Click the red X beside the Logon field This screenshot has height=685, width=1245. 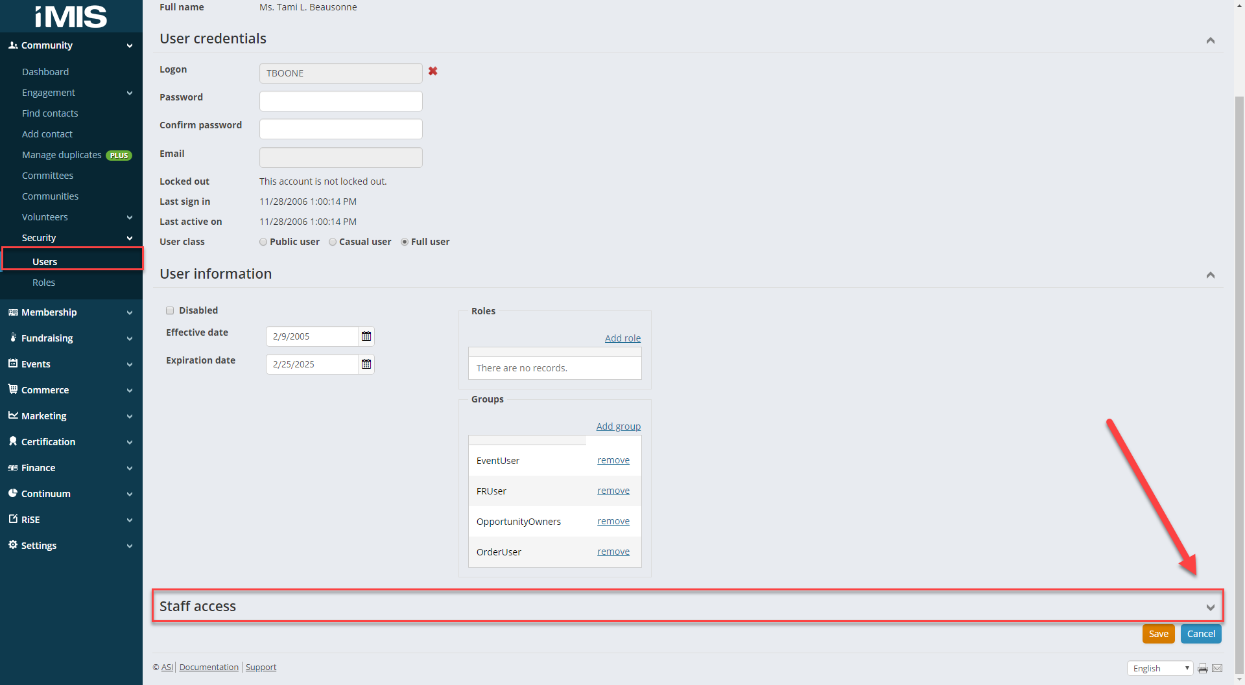click(x=433, y=71)
